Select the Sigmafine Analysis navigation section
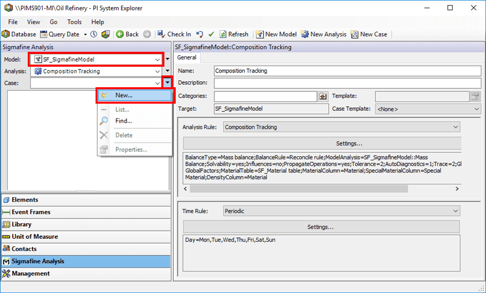486x293 pixels. pos(86,261)
